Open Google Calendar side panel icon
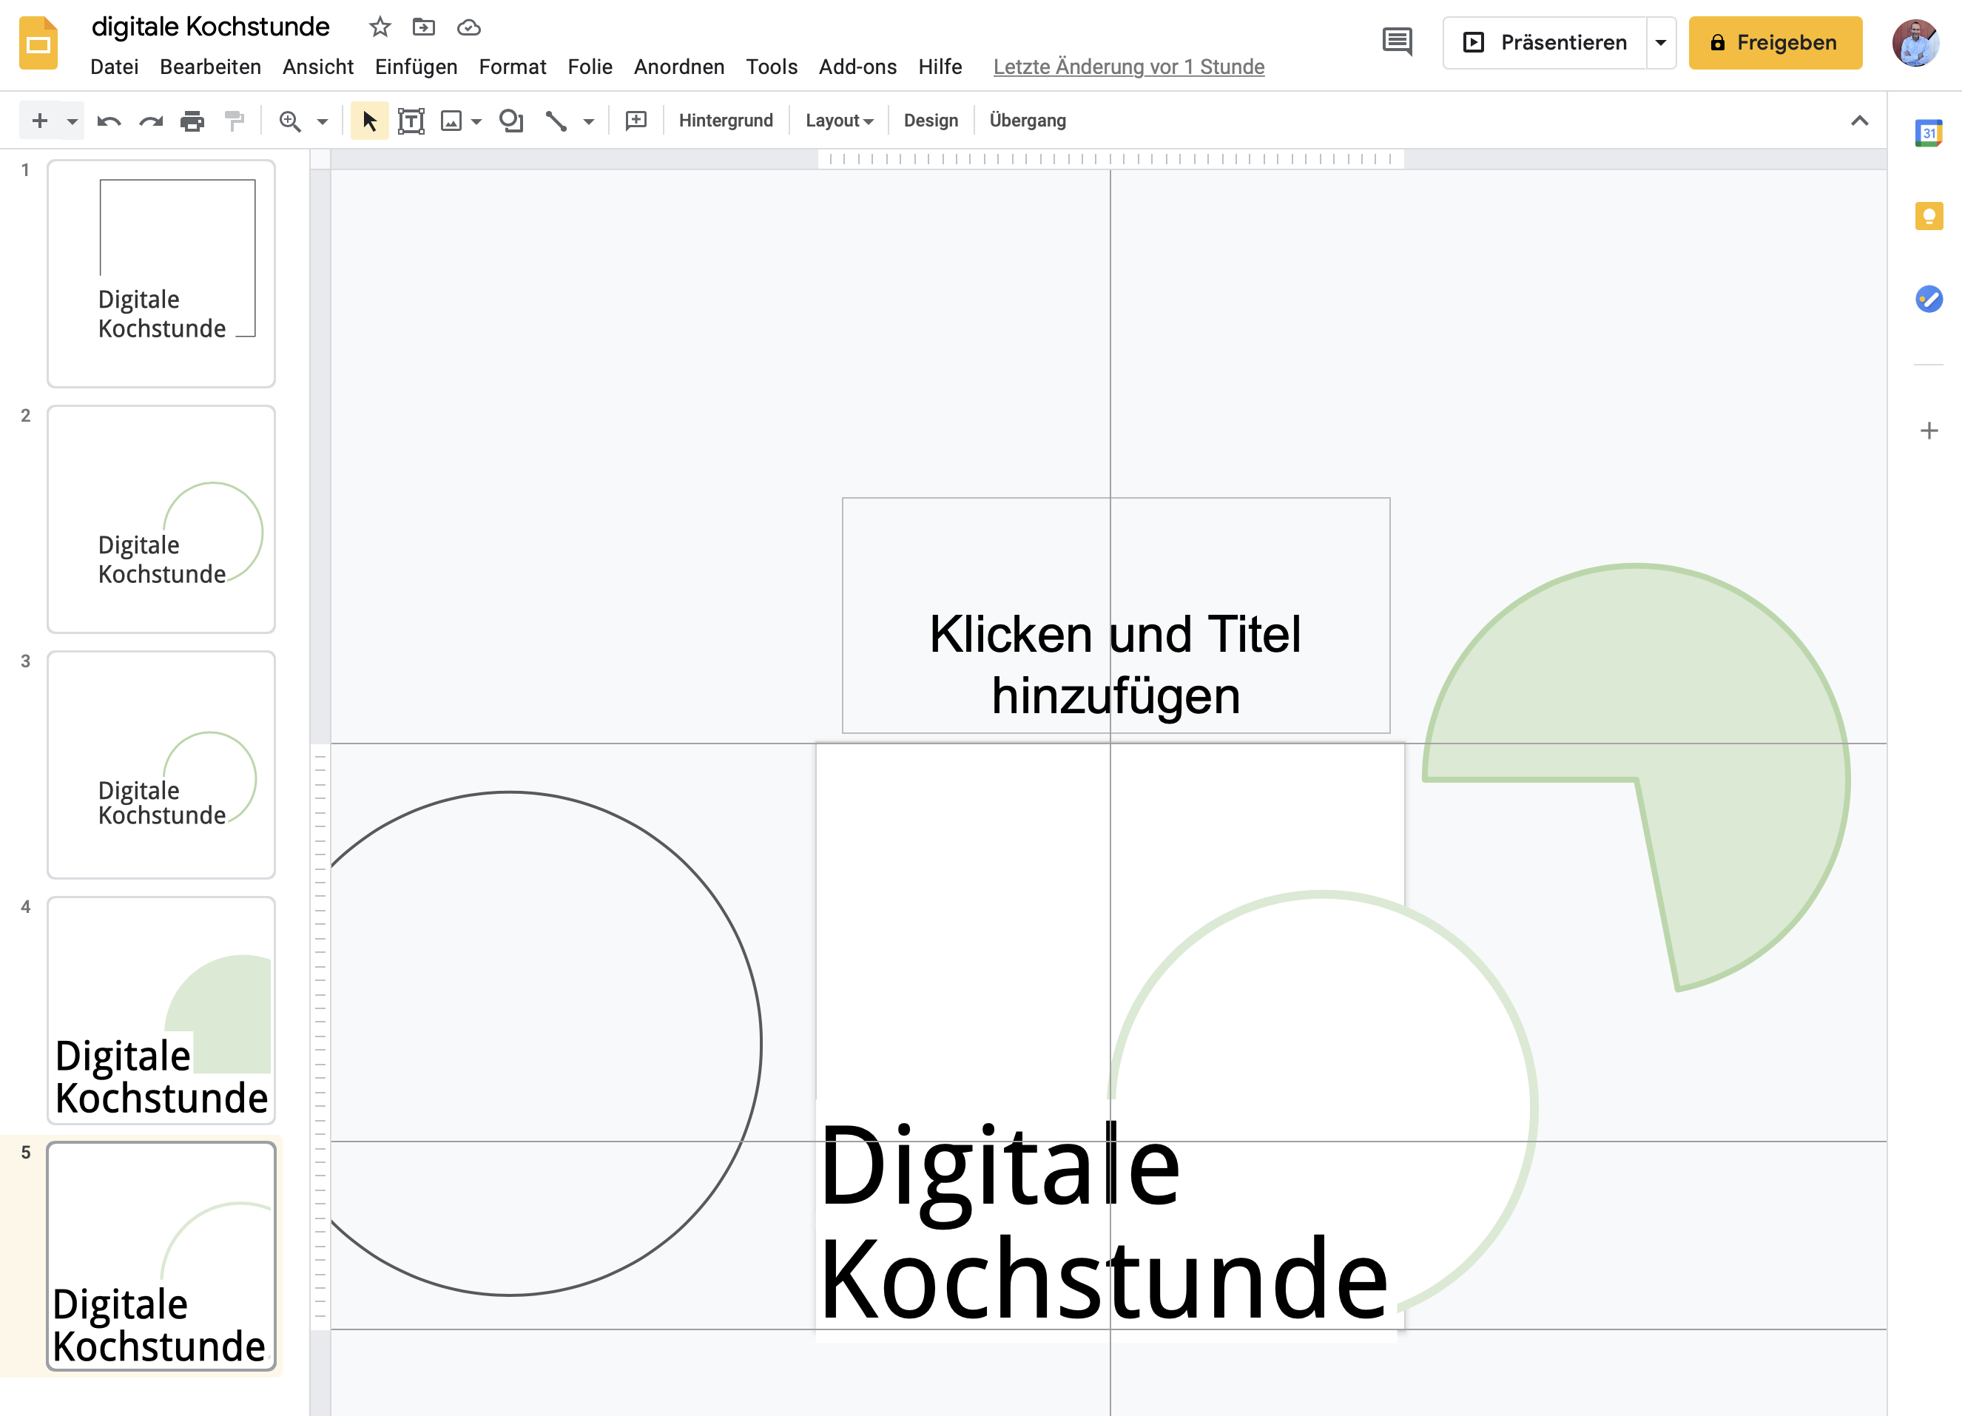 (x=1928, y=133)
